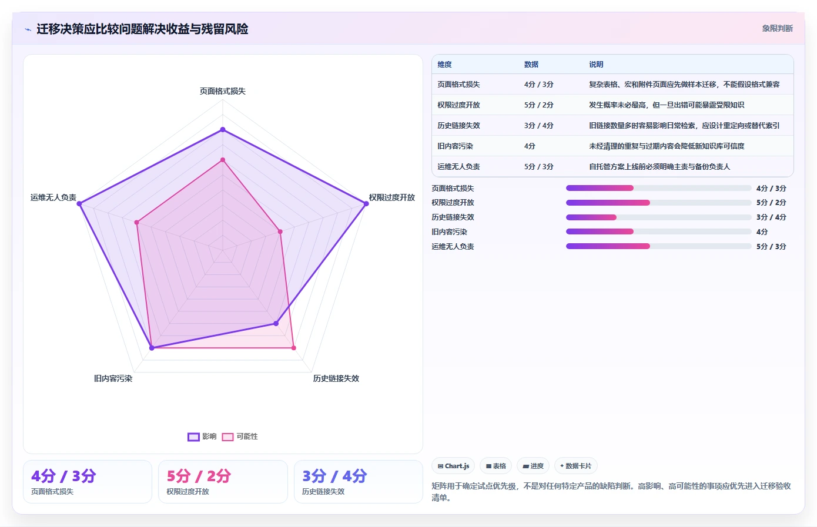Click the 4分 value beside the 旧内容污染 progress bar

762,231
